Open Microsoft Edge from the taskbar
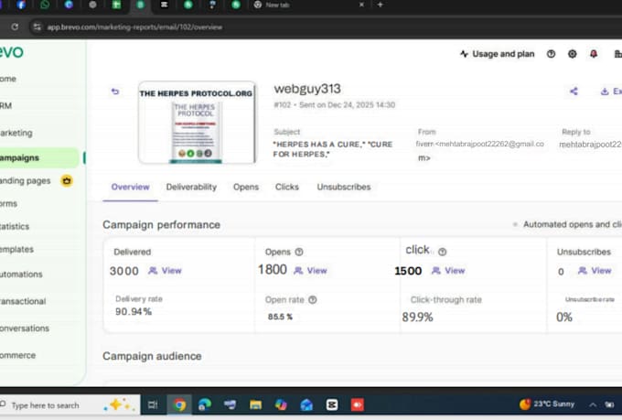 click(205, 405)
